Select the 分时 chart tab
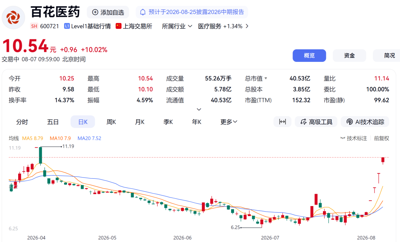This screenshot has width=400, height=242. 22,122
